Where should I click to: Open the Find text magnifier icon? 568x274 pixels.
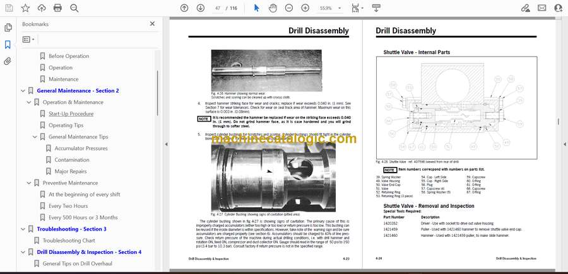(74, 8)
